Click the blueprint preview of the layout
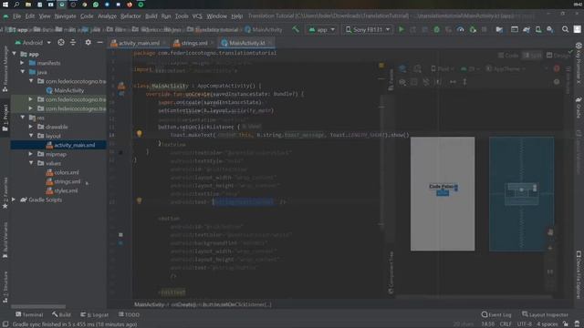 [521, 194]
